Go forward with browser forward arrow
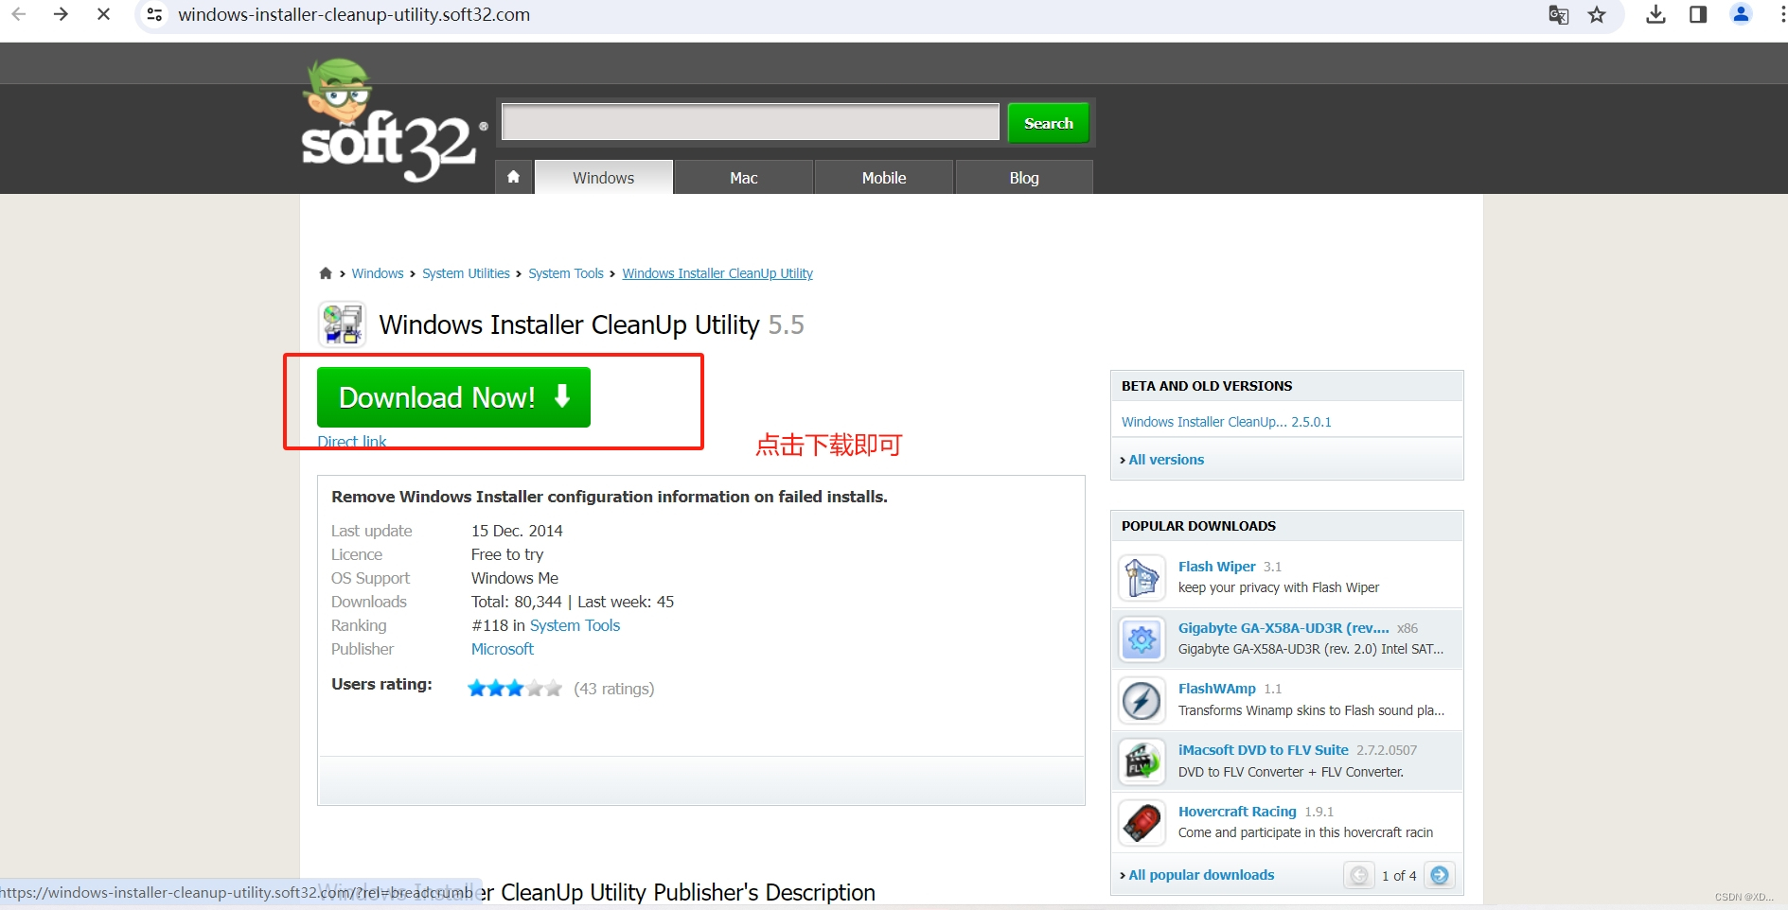This screenshot has height=910, width=1788. click(61, 14)
